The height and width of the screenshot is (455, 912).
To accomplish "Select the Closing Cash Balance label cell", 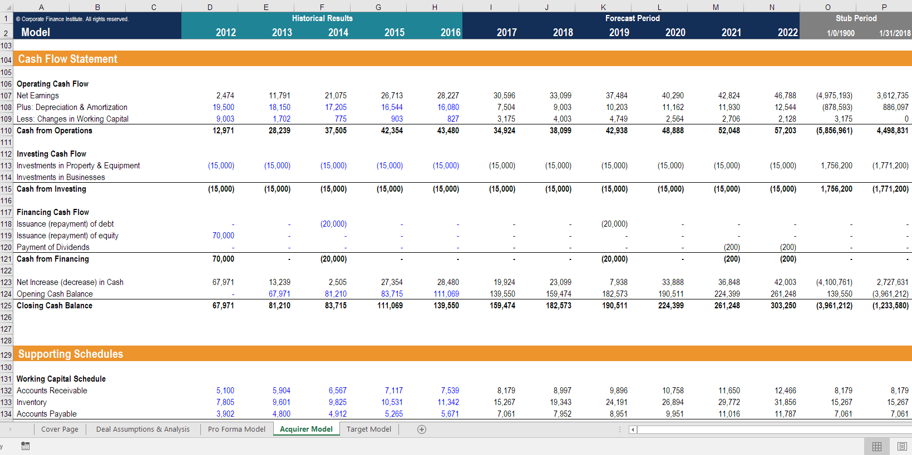I will pos(55,306).
